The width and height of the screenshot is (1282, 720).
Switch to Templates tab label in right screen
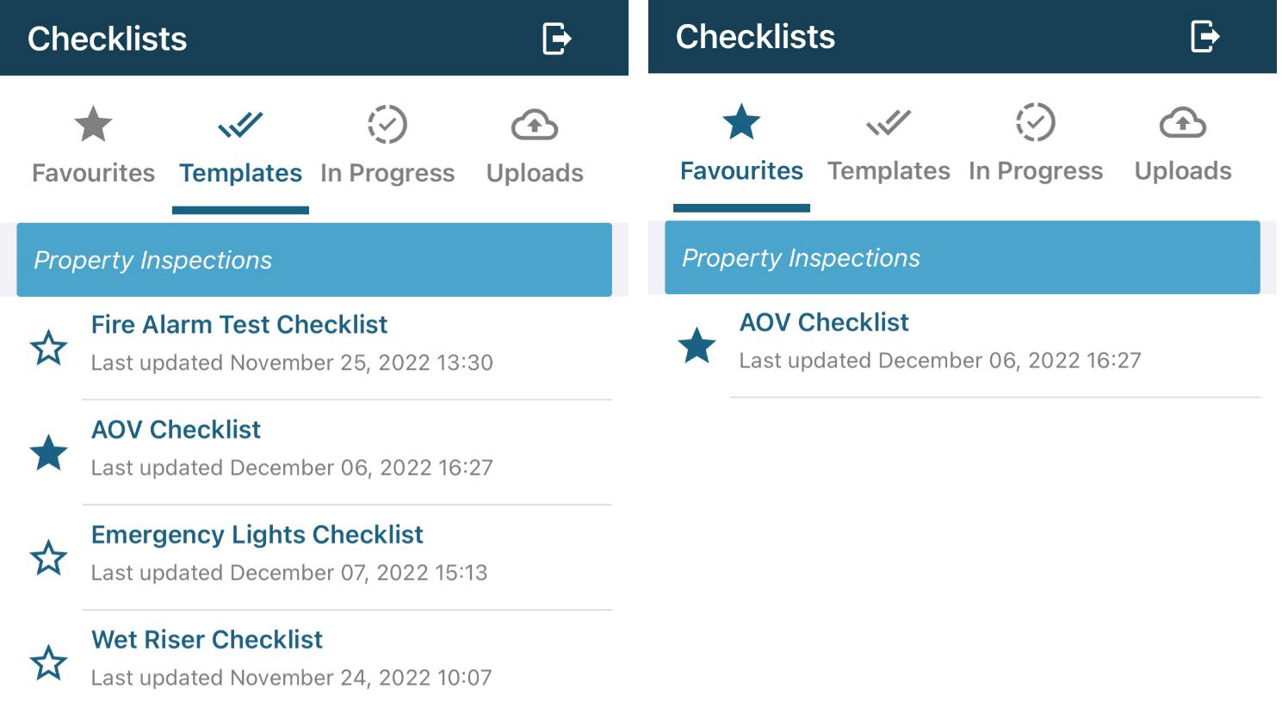[x=889, y=171]
